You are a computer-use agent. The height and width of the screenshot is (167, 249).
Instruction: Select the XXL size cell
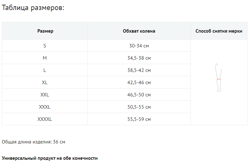45,95
